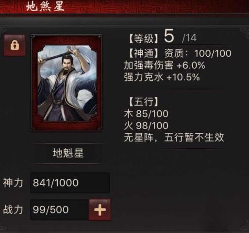Click the 【神通】 资质 100/100 line
Screen dimensions: 249x233
coord(180,53)
